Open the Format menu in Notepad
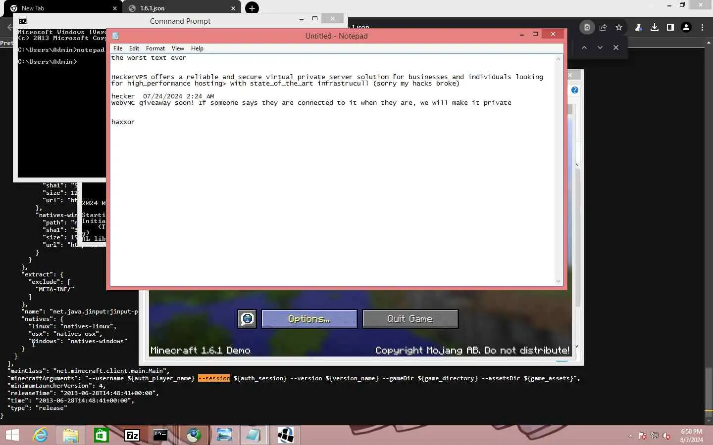 coord(155,48)
